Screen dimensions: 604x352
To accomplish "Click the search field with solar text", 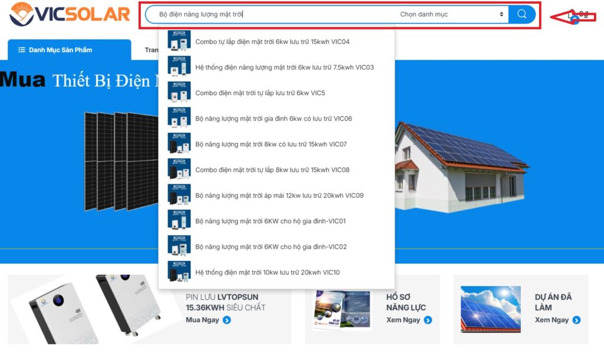I will 270,14.
